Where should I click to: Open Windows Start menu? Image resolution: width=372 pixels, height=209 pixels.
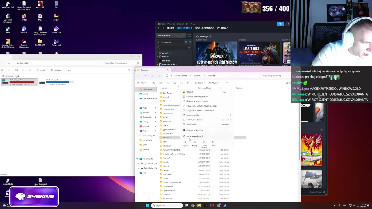point(147,206)
